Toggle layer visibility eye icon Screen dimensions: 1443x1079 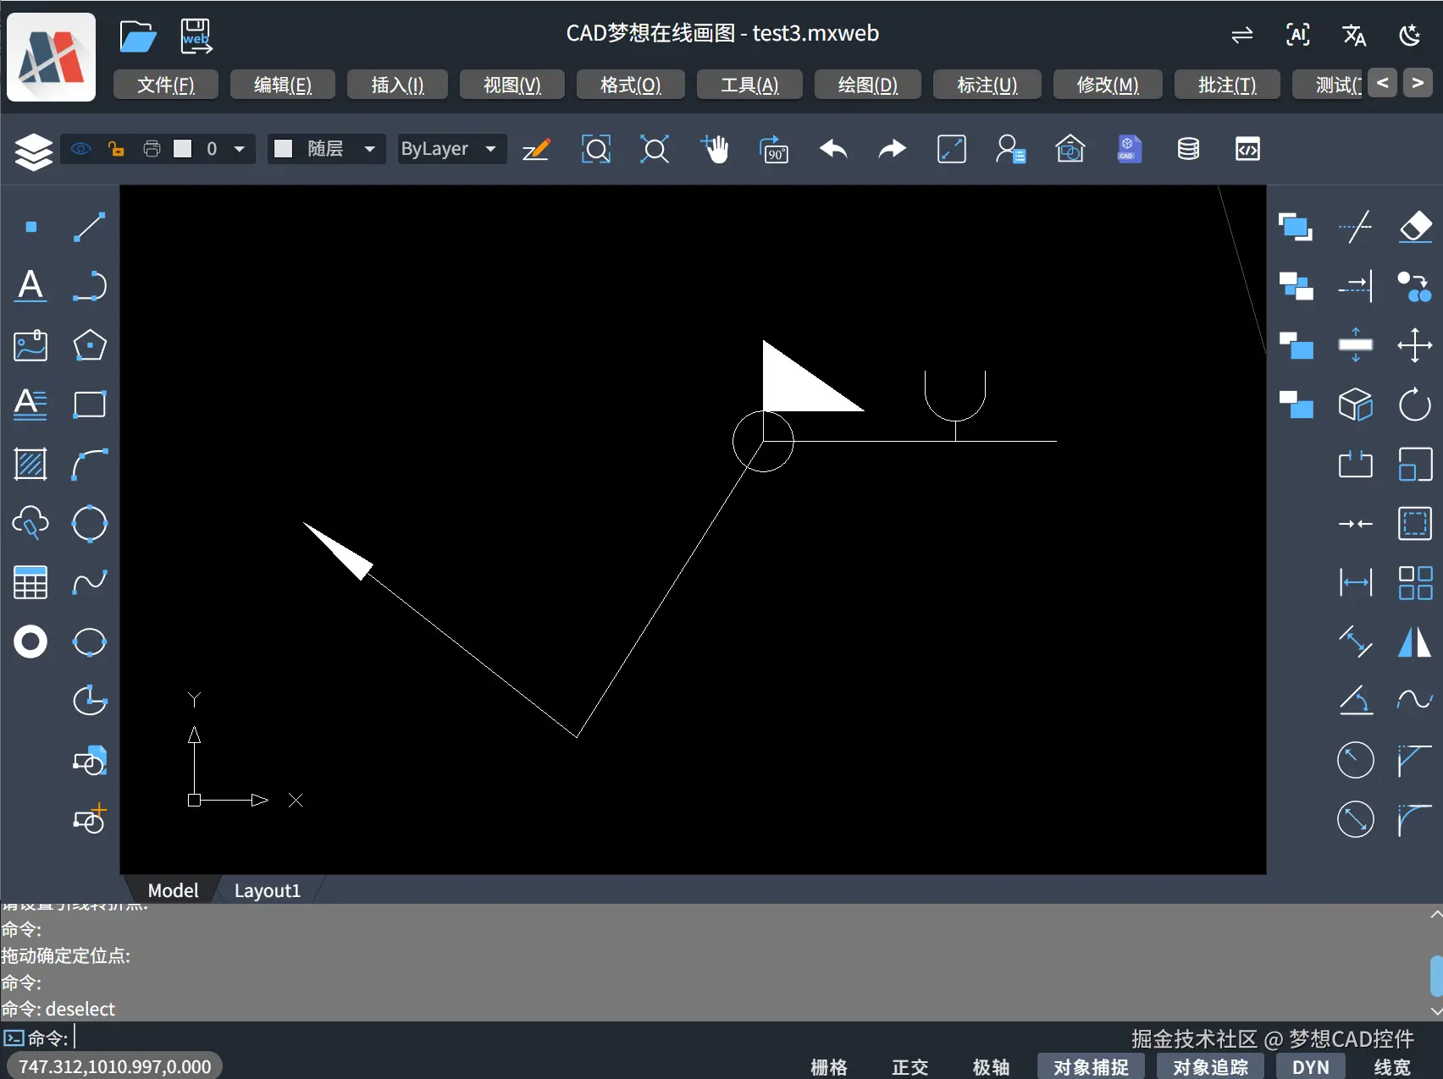click(81, 149)
